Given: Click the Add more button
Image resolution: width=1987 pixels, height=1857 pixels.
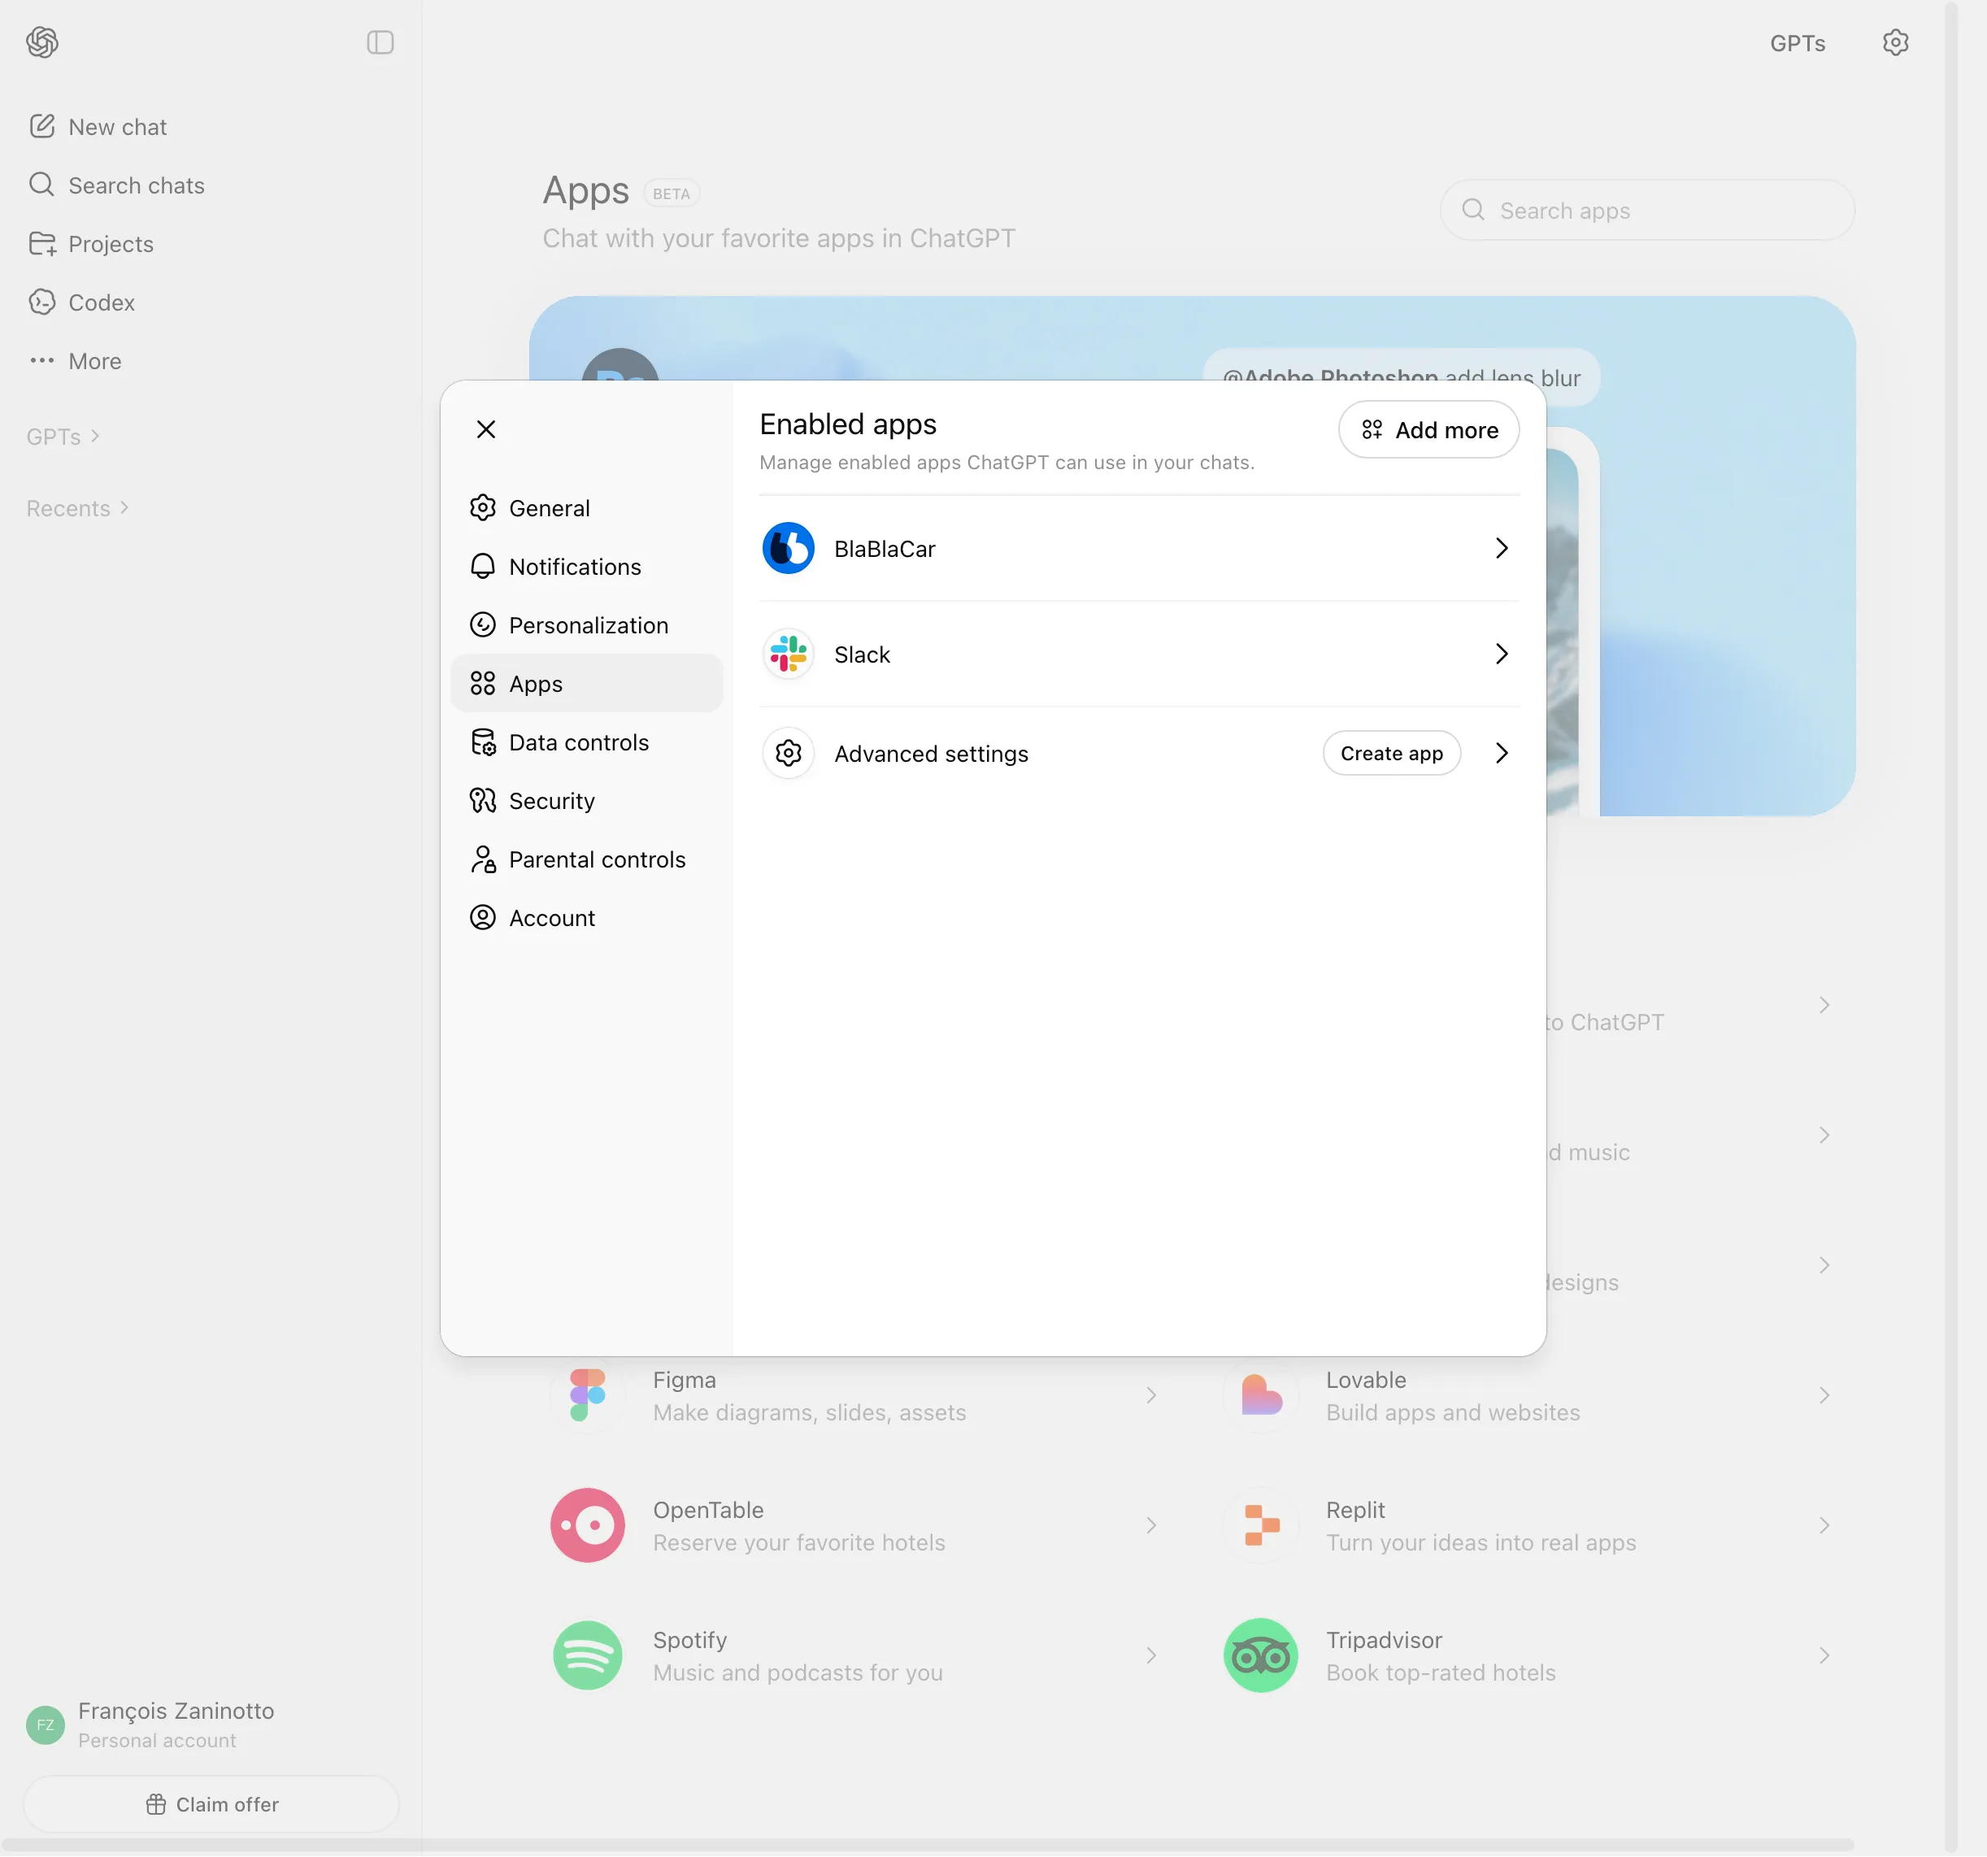Looking at the screenshot, I should click(1428, 430).
